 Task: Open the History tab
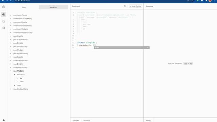tap(149, 121)
